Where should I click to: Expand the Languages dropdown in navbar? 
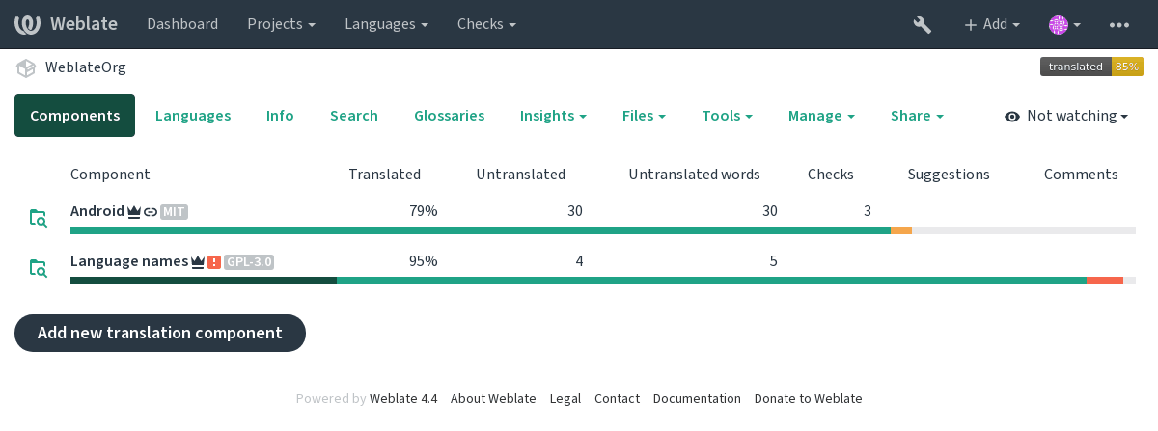(386, 24)
